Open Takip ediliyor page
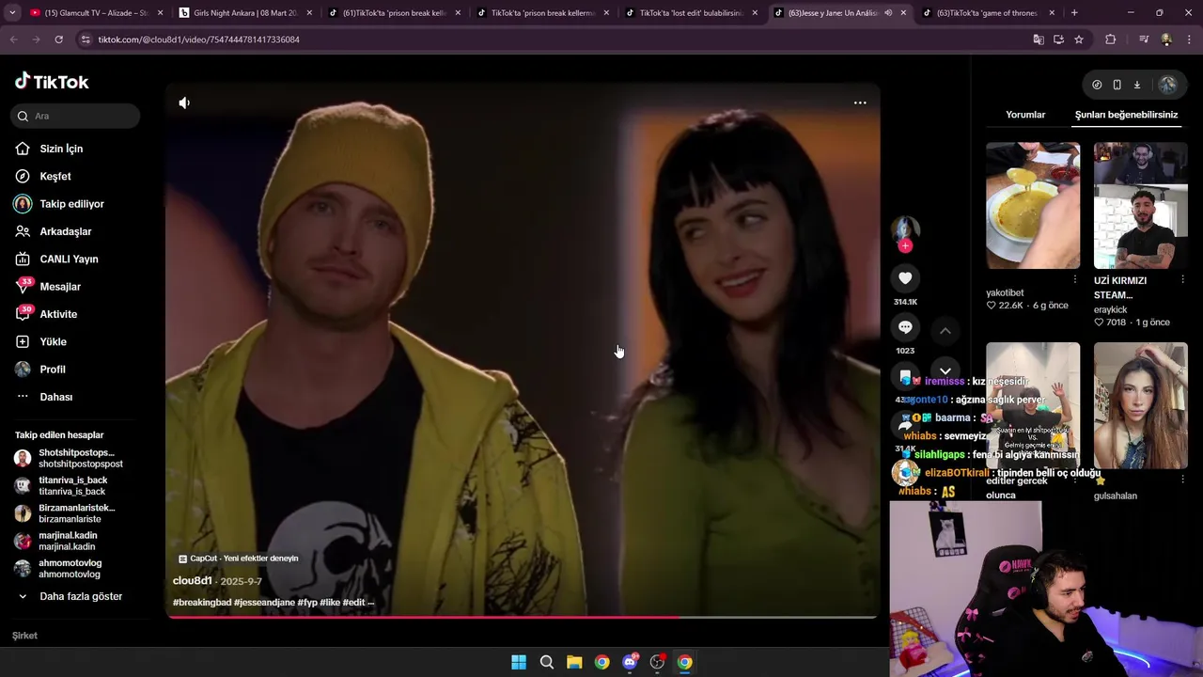The width and height of the screenshot is (1203, 677). [60, 204]
